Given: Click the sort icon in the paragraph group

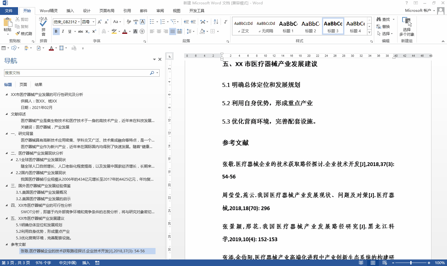Looking at the screenshot, I should click(216, 22).
